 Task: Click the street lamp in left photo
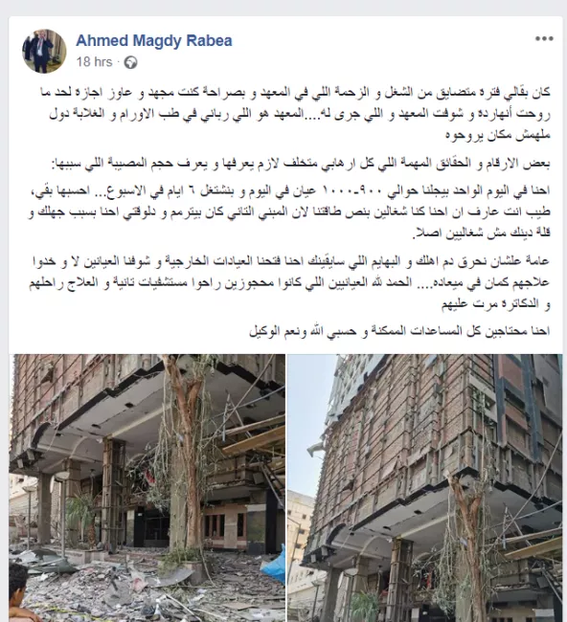tap(61, 512)
